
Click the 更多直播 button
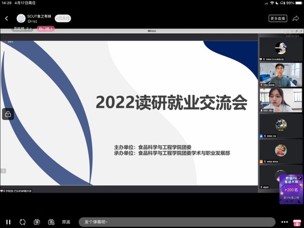click(x=278, y=18)
